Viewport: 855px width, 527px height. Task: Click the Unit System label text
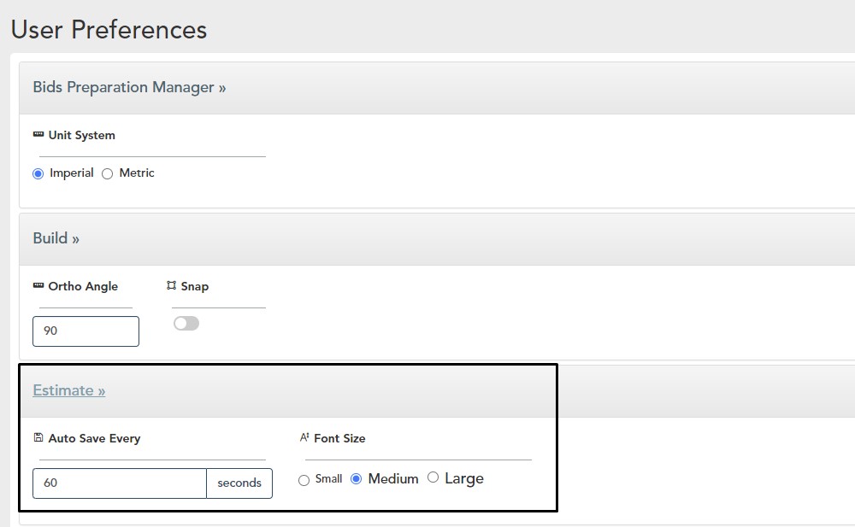tap(82, 135)
